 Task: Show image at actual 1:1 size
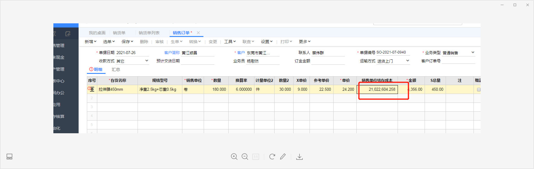[256, 157]
